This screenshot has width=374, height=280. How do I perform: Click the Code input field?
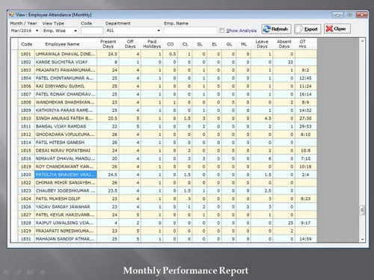pos(92,31)
